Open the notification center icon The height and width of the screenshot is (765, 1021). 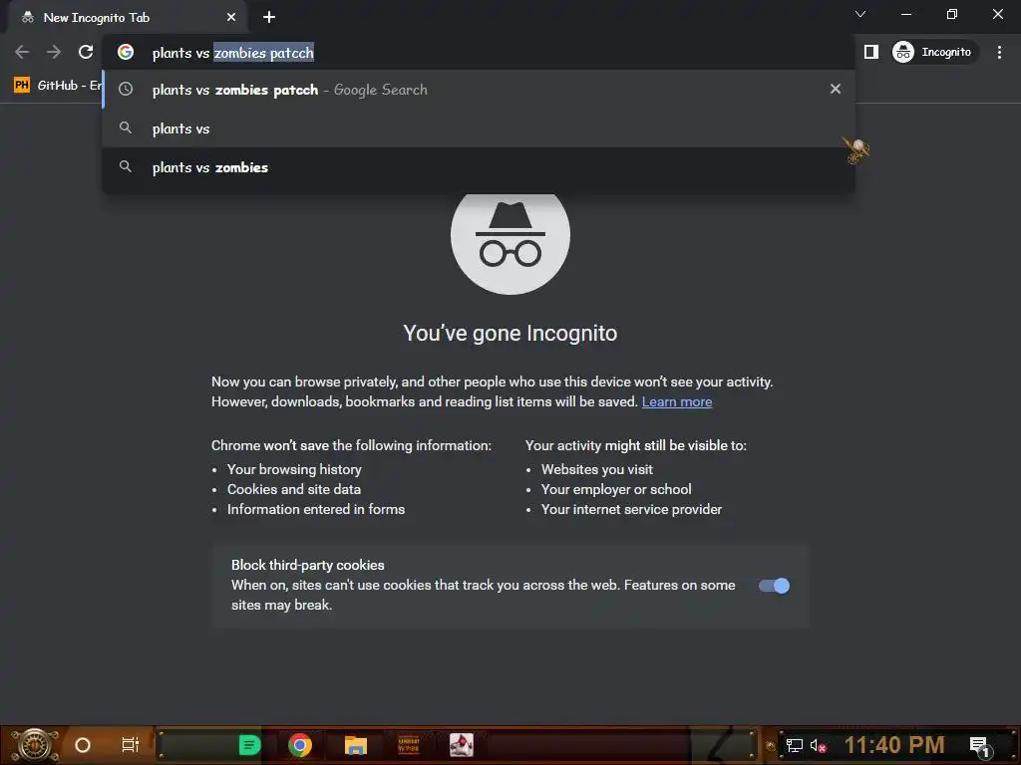(x=979, y=745)
